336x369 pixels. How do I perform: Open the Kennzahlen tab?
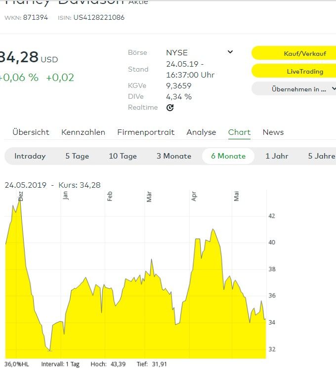(x=83, y=132)
